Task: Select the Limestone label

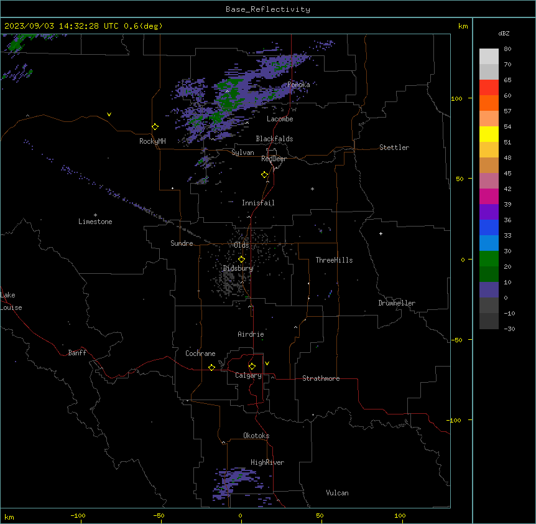Action: tap(95, 222)
